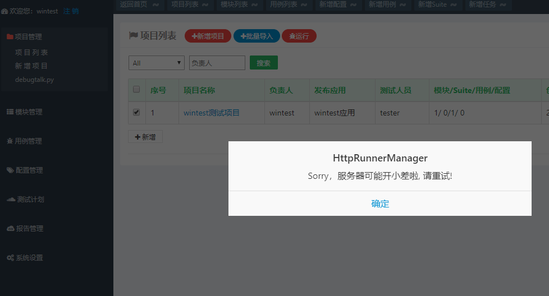Click the 报告管理 icon in sidebar

tap(11, 229)
